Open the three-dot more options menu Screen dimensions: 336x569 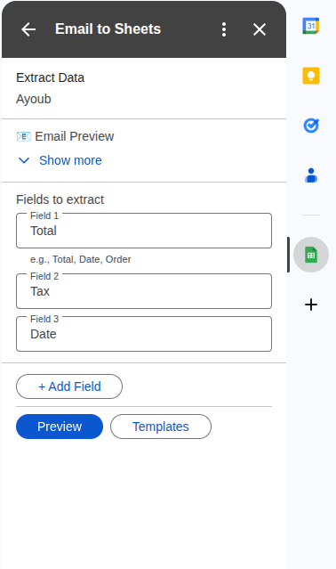[224, 29]
